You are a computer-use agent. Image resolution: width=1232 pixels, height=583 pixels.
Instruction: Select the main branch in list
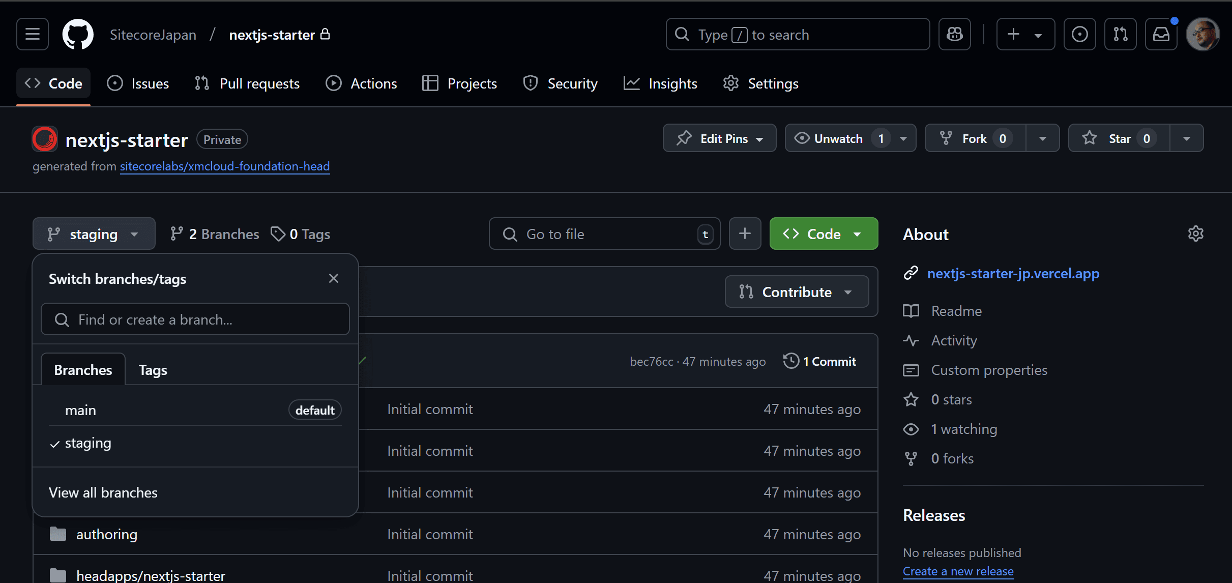click(x=81, y=410)
